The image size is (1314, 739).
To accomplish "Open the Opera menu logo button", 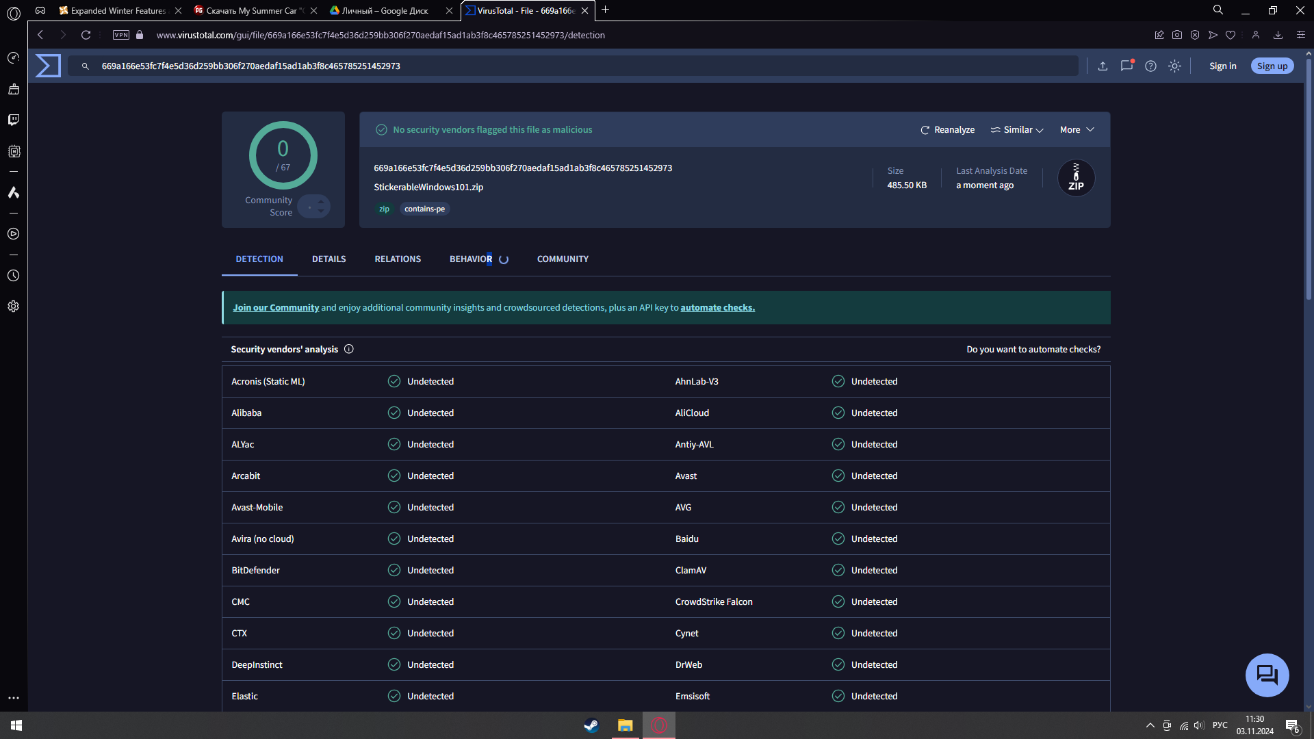I will pos(14,13).
